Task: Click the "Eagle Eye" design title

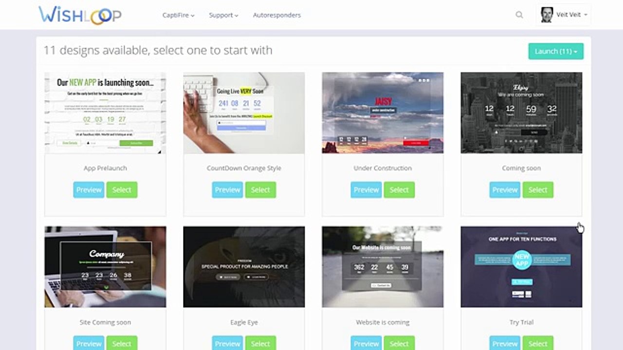Action: pos(244,322)
